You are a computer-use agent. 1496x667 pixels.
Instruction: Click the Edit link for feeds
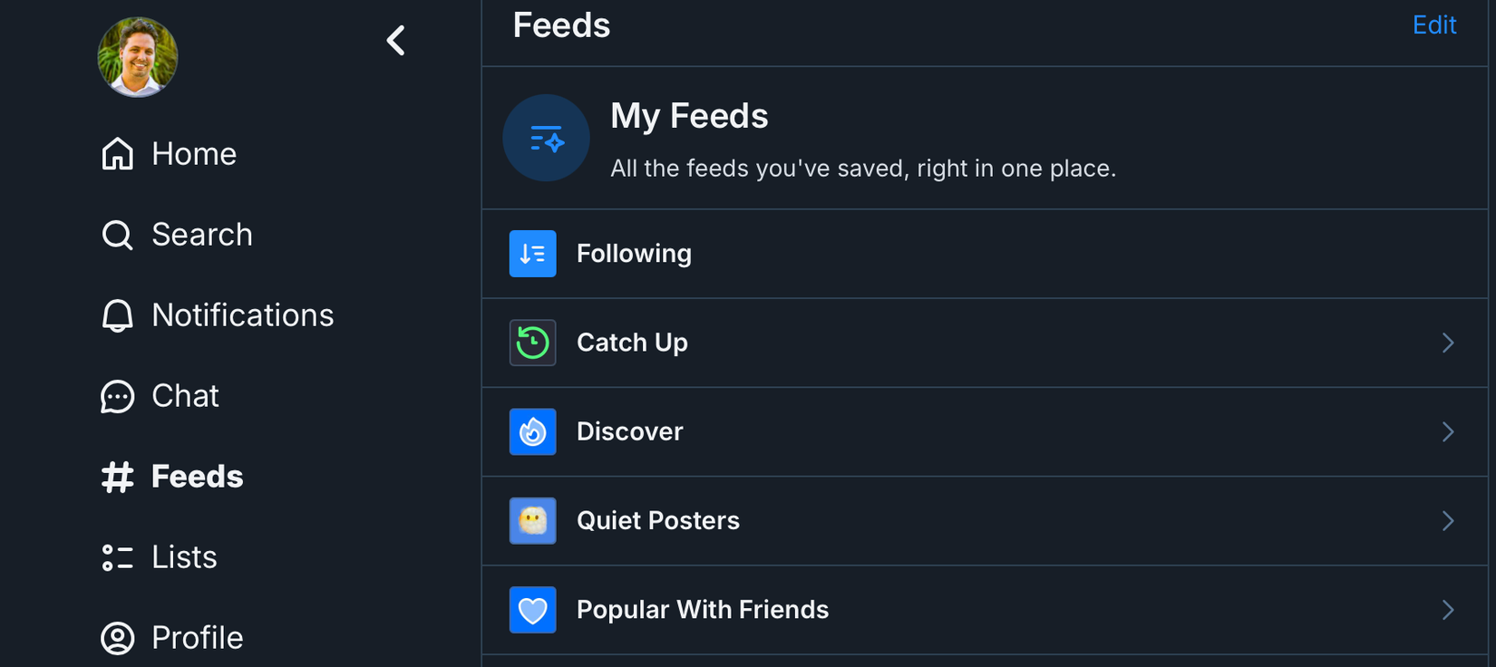[x=1433, y=24]
